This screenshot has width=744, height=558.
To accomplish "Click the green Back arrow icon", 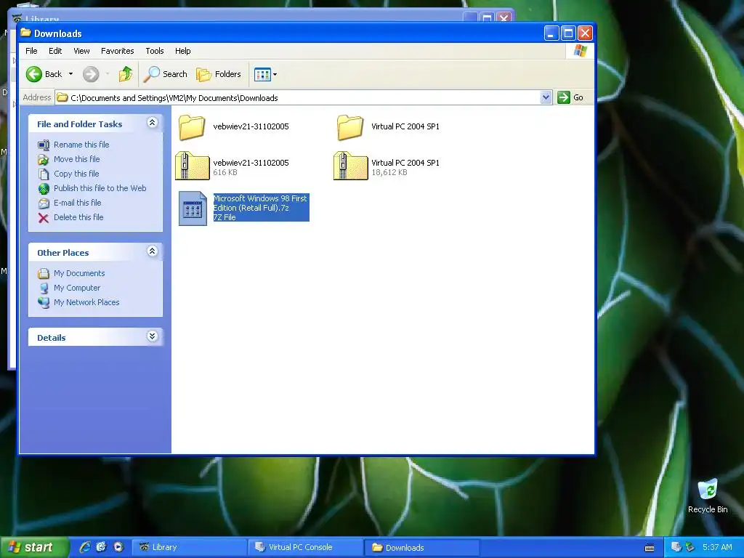I will click(x=34, y=74).
